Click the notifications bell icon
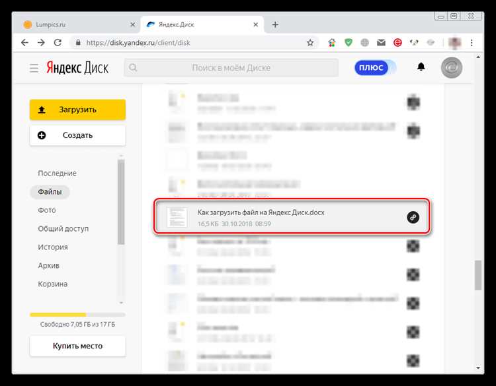Image resolution: width=496 pixels, height=386 pixels. click(421, 67)
